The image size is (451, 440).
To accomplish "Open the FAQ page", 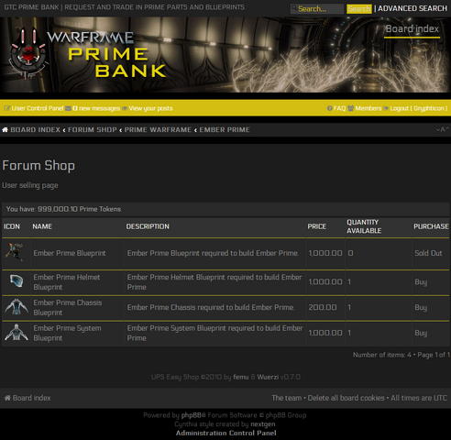I will 339,108.
